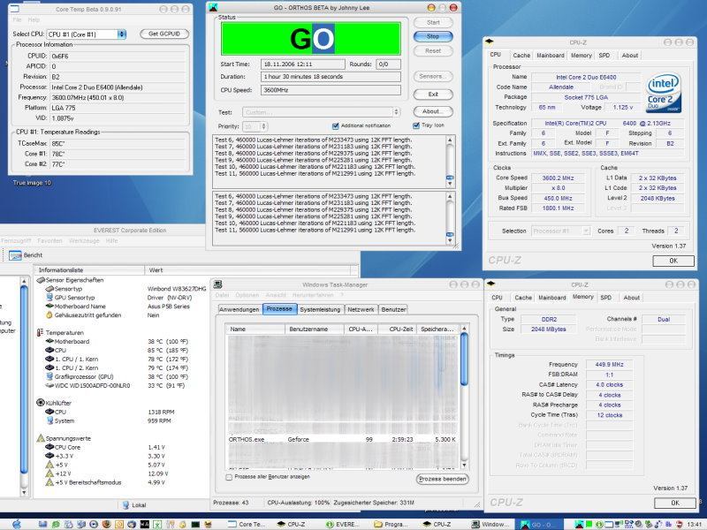
Task: Open the About tab in upper CPU-Z
Action: [x=629, y=56]
